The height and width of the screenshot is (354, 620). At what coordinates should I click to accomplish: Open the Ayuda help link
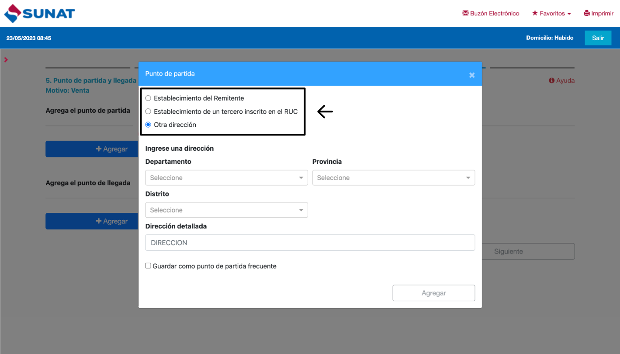pyautogui.click(x=562, y=80)
